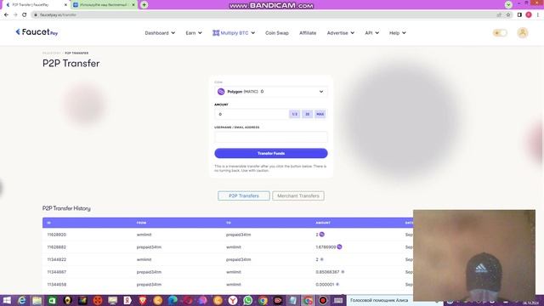The width and height of the screenshot is (544, 306).
Task: Open the Windows Start menu
Action: click(7, 300)
